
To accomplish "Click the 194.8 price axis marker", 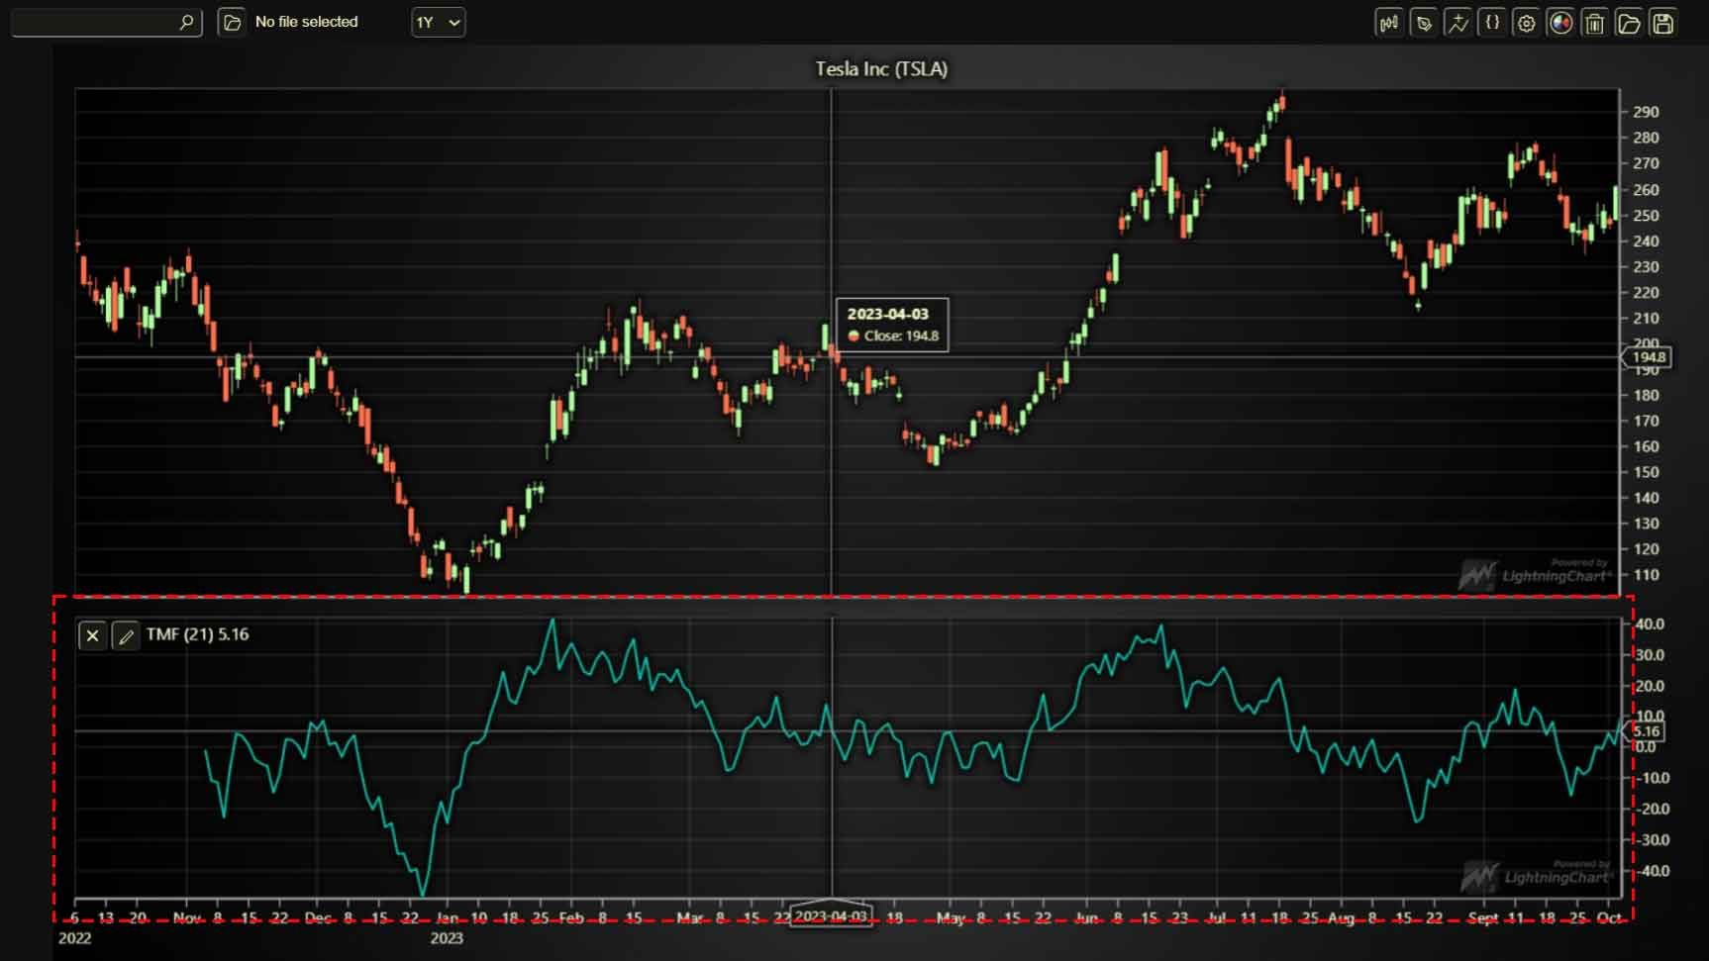I will pos(1649,357).
